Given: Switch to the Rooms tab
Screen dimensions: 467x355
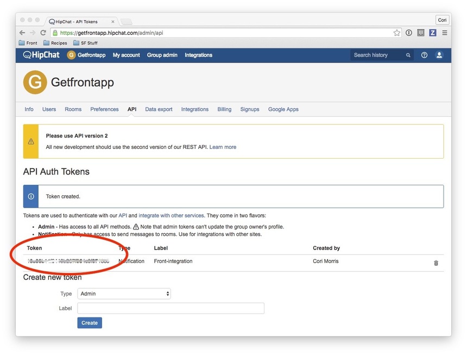Looking at the screenshot, I should 73,109.
